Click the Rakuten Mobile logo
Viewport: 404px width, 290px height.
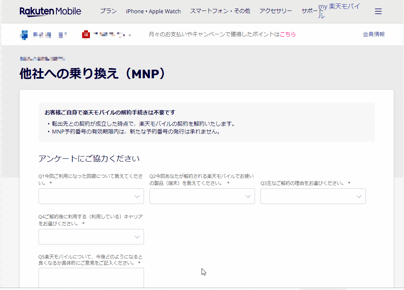(x=50, y=11)
